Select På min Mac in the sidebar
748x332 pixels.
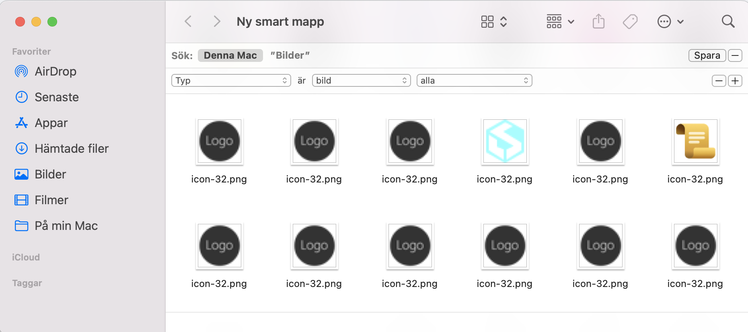(x=56, y=226)
